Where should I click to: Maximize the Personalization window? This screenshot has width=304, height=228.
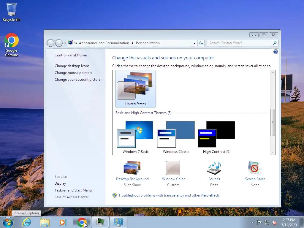coord(264,35)
